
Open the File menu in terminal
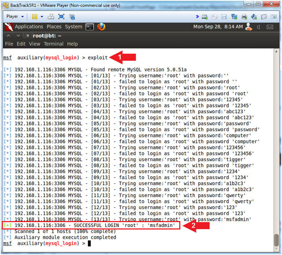[x=9, y=44]
